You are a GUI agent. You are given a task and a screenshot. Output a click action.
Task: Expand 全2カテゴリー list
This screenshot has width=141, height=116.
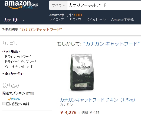click(14, 74)
